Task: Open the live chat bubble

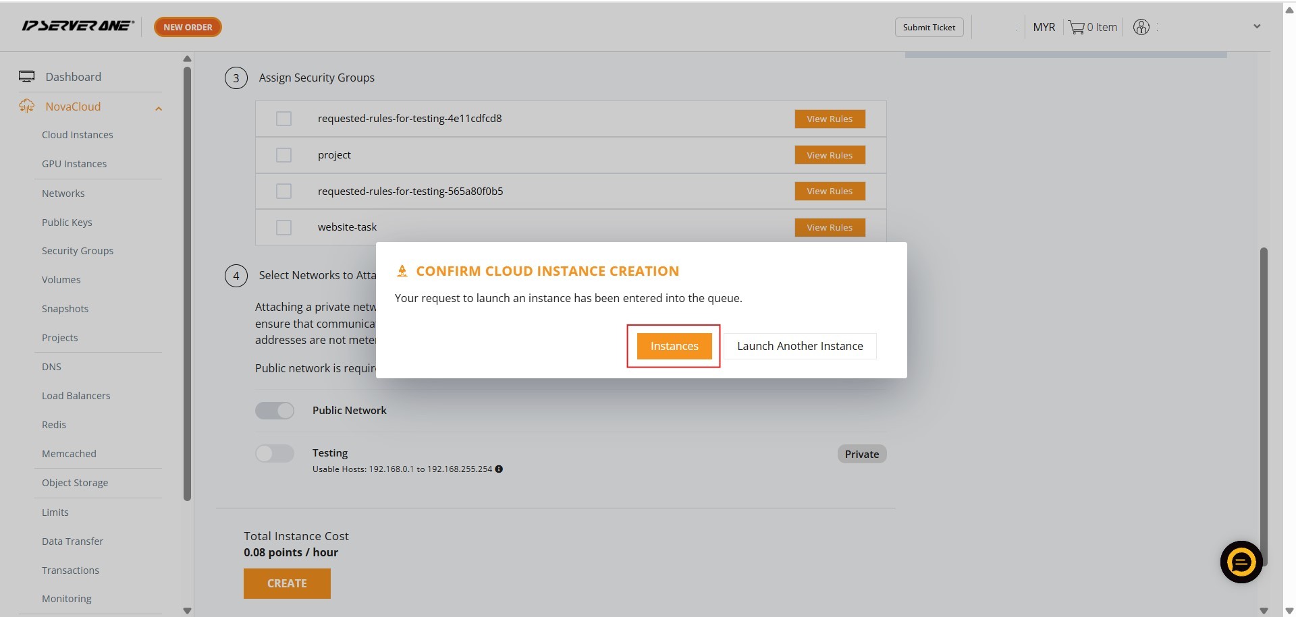Action: click(1241, 562)
